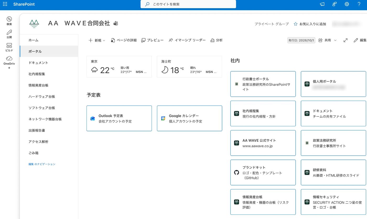Image resolution: width=367 pixels, height=219 pixels.
Task: Click the megaphone announcements icon
Action: click(x=322, y=4)
